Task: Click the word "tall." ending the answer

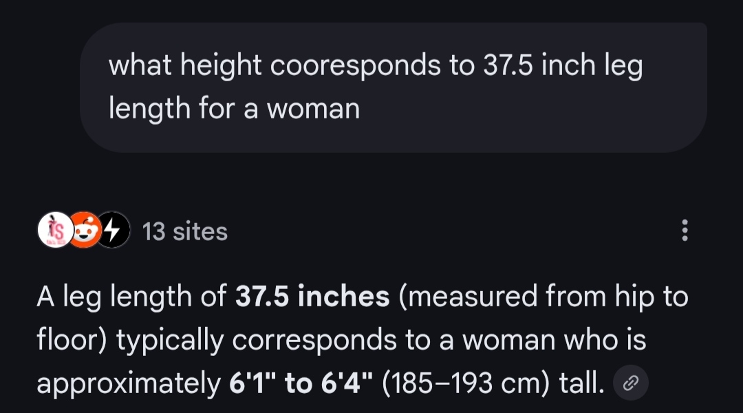Action: [581, 385]
